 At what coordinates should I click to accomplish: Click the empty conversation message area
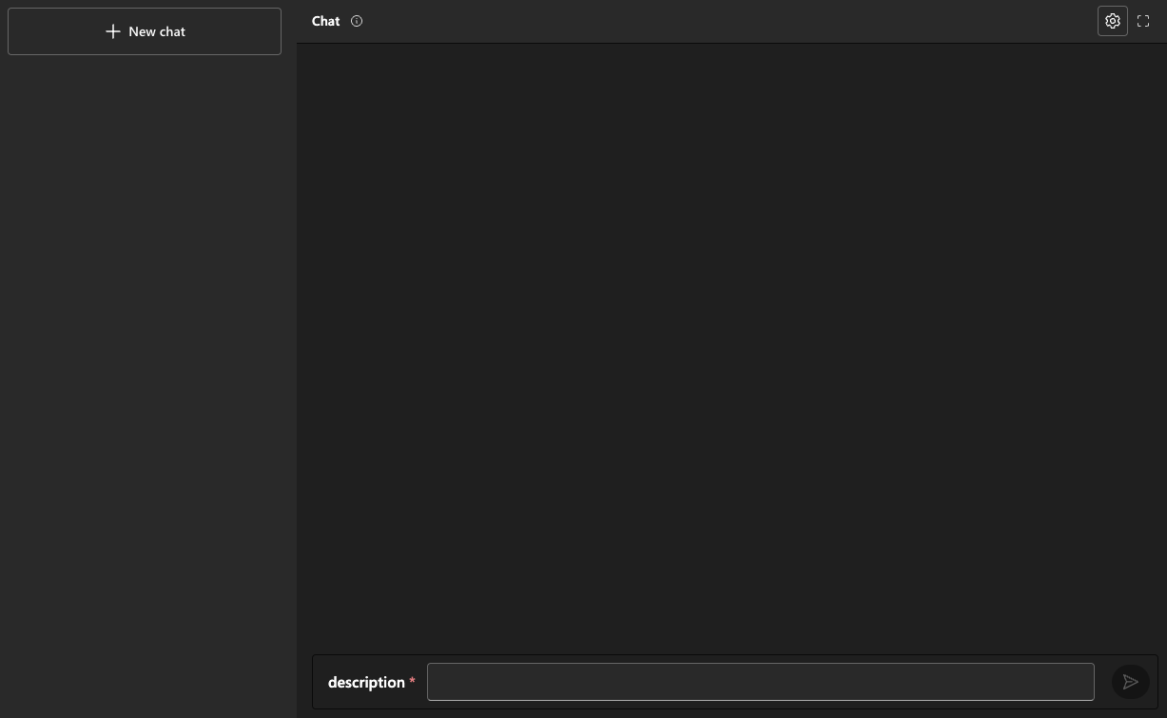[x=730, y=342]
